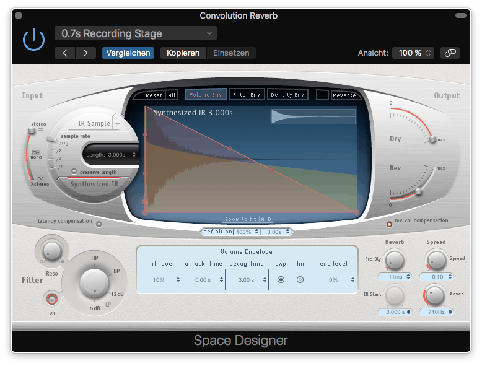The width and height of the screenshot is (482, 366).
Task: Select the envelope midpoint node on curve
Action: pos(230,149)
